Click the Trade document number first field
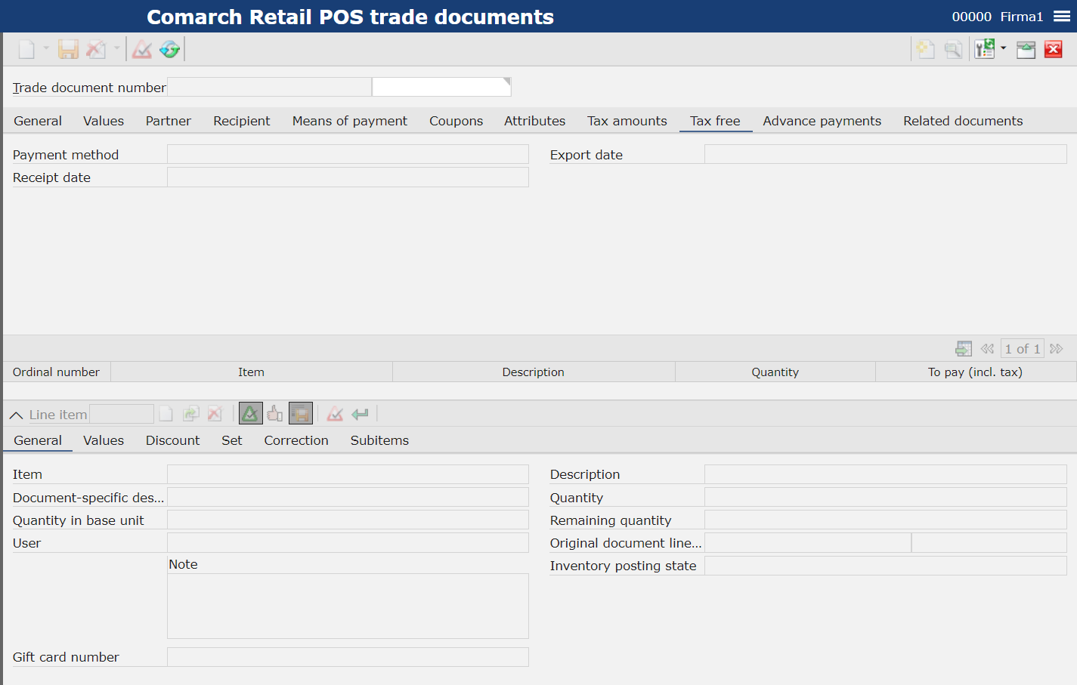The width and height of the screenshot is (1077, 685). [x=269, y=87]
